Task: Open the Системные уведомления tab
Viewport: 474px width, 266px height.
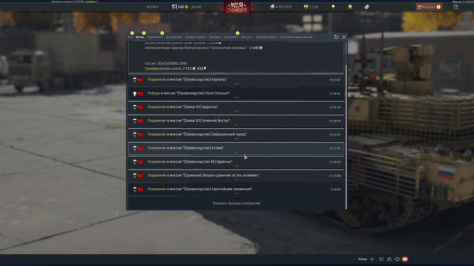Action: tap(296, 37)
